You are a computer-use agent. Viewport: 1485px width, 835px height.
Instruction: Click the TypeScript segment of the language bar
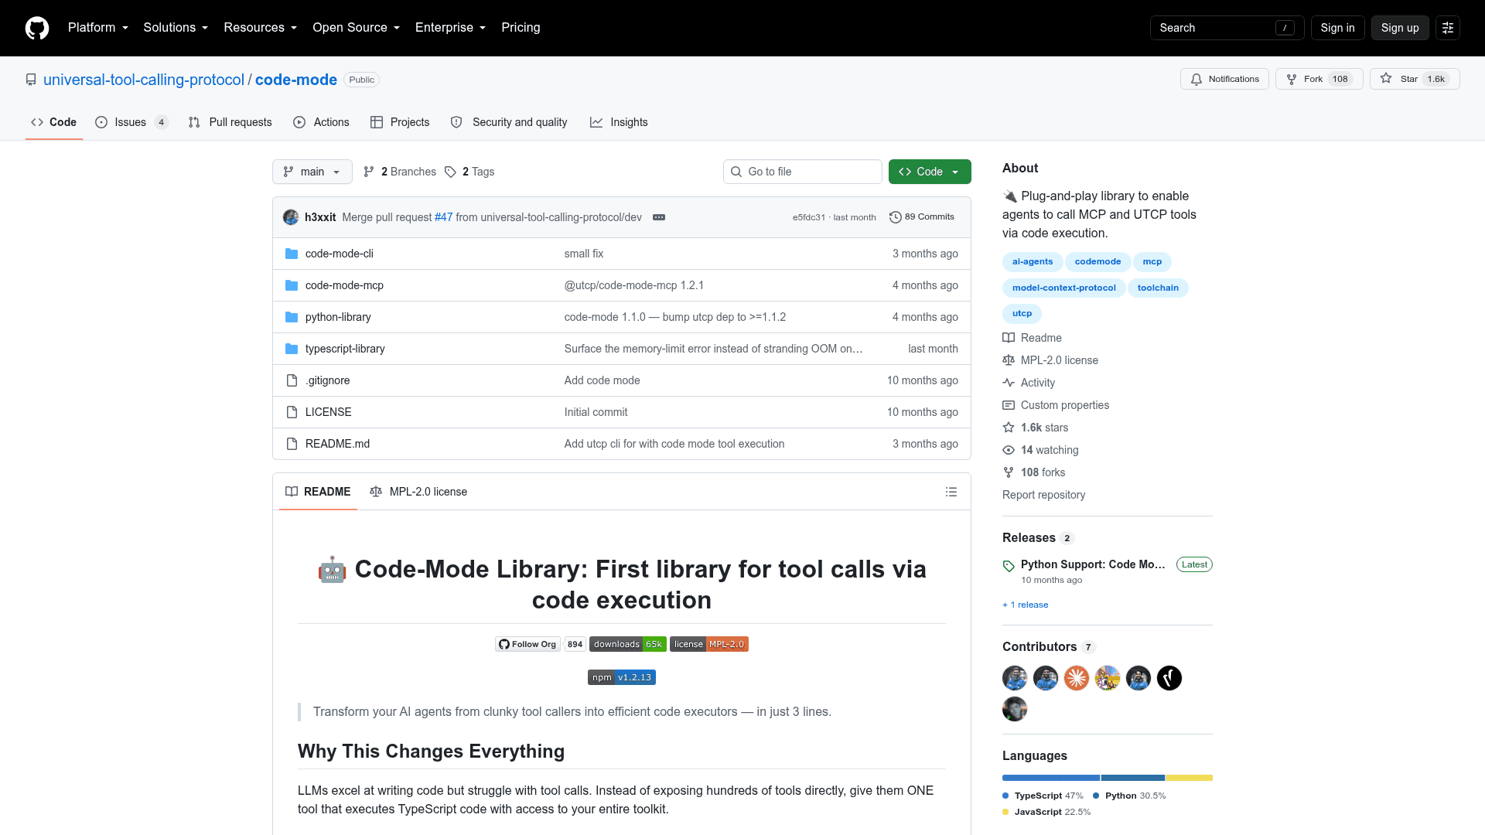pos(1051,778)
